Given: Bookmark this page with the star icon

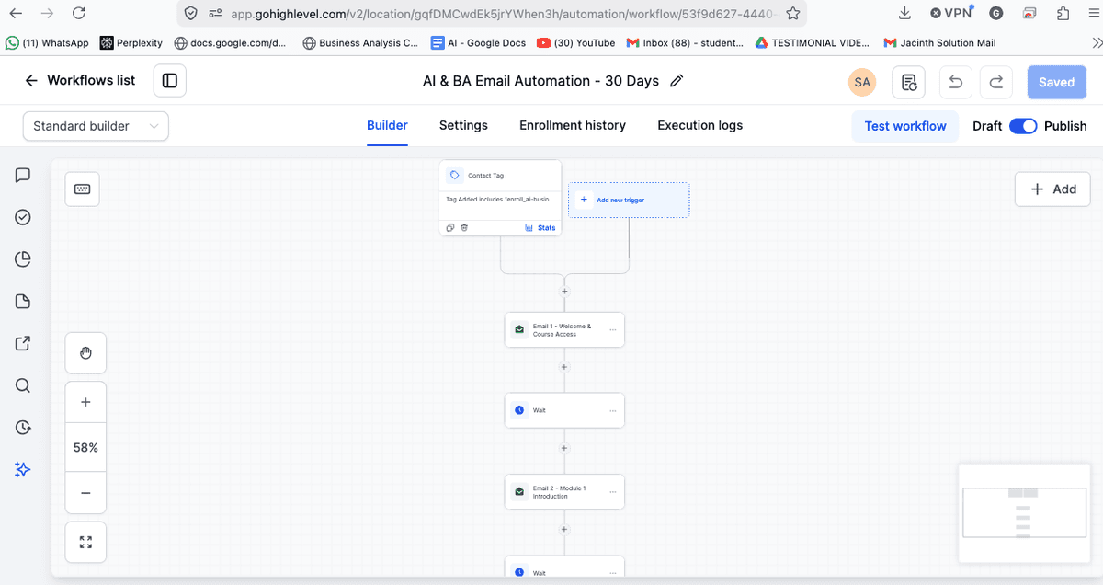Looking at the screenshot, I should [793, 14].
